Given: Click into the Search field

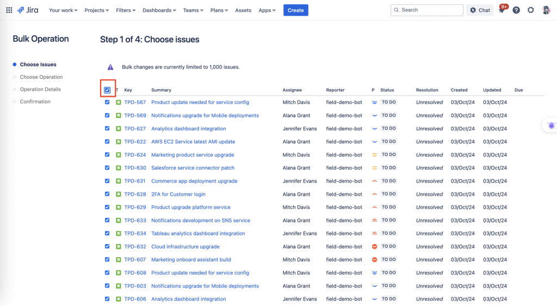Looking at the screenshot, I should [x=426, y=10].
